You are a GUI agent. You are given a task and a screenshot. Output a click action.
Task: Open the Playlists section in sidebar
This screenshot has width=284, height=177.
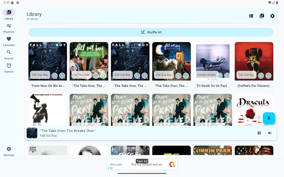click(9, 28)
